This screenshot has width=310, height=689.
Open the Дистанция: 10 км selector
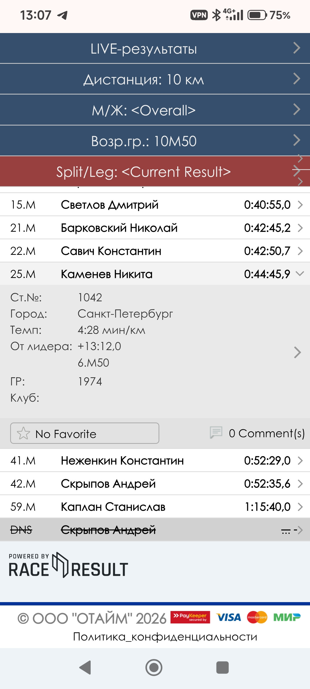[155, 79]
